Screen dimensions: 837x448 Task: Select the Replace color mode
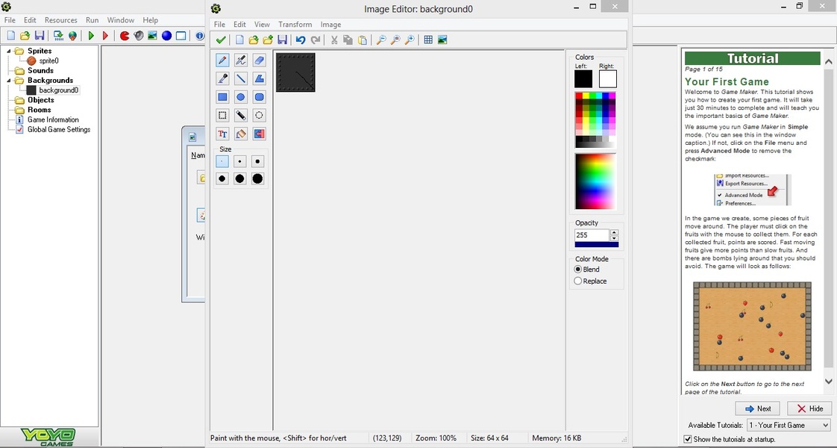578,281
